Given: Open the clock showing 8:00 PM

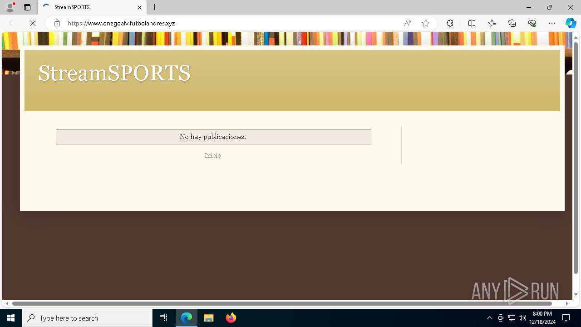Looking at the screenshot, I should [542, 318].
